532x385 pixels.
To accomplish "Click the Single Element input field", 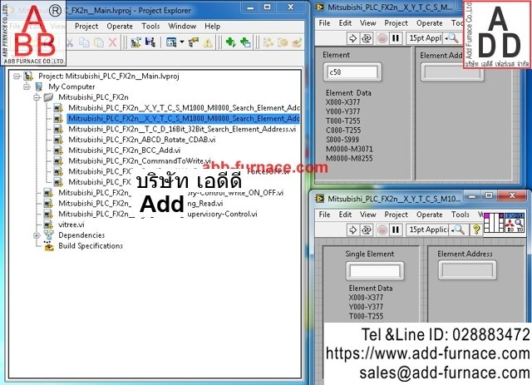I will click(x=374, y=271).
